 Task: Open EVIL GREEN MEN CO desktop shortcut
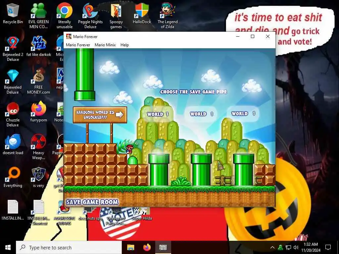click(x=38, y=16)
